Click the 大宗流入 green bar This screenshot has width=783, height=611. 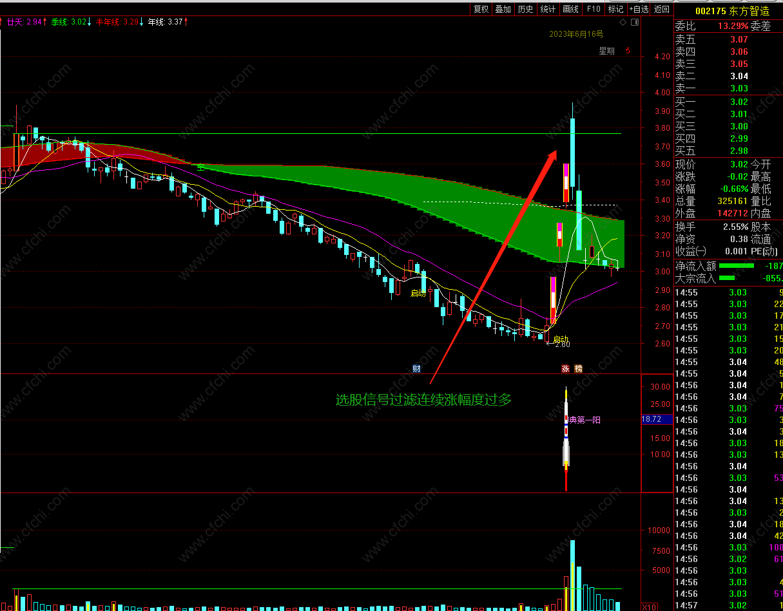726,278
